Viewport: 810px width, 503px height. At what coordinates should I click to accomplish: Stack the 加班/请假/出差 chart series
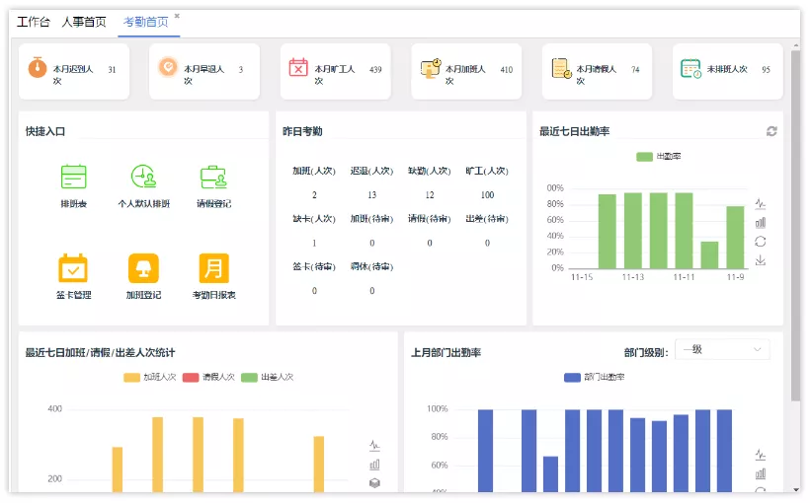tap(374, 483)
